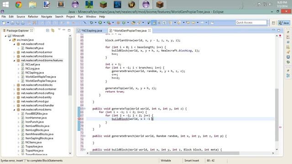Image resolution: width=292 pixels, height=164 pixels.
Task: Switch to the NCSapling.java editor tab
Action: pyautogui.click(x=92, y=31)
